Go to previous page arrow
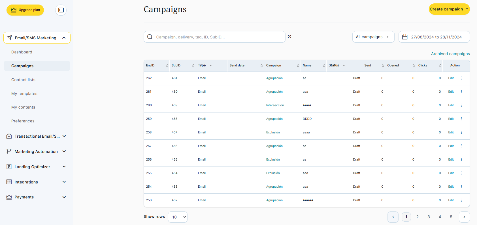 pyautogui.click(x=393, y=217)
